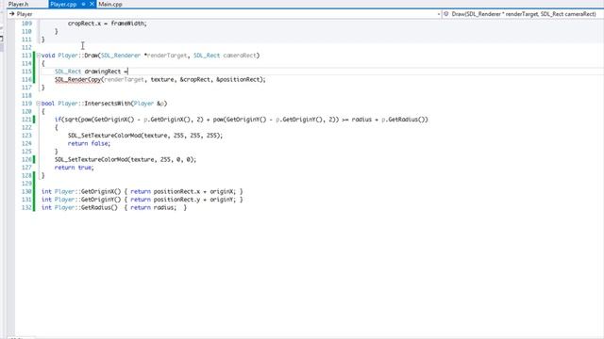
Task: Click cameraRect parameter in Draw signature
Action: point(240,56)
